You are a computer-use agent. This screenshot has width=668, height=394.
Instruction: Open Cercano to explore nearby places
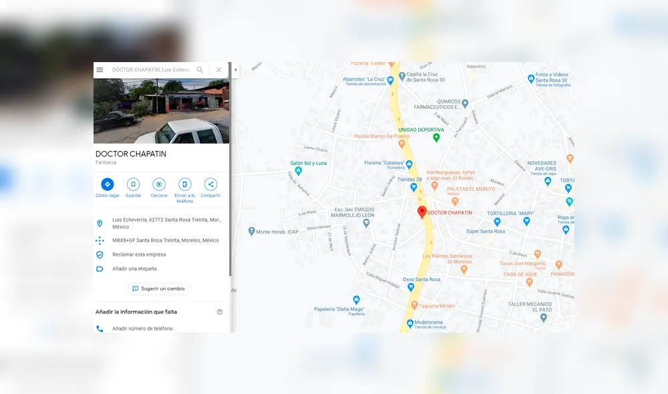pos(159,184)
